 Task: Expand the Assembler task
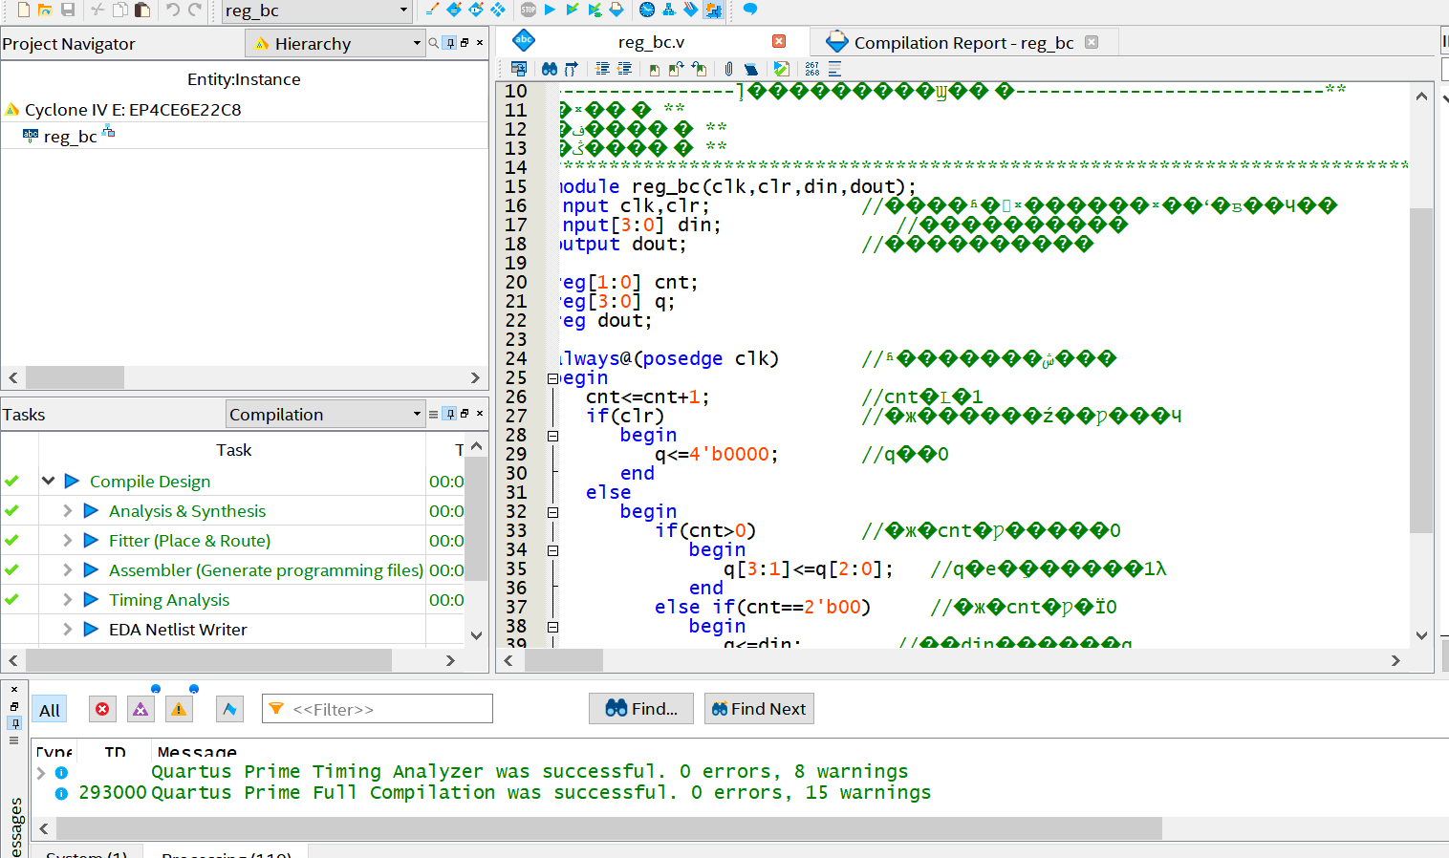pyautogui.click(x=67, y=570)
